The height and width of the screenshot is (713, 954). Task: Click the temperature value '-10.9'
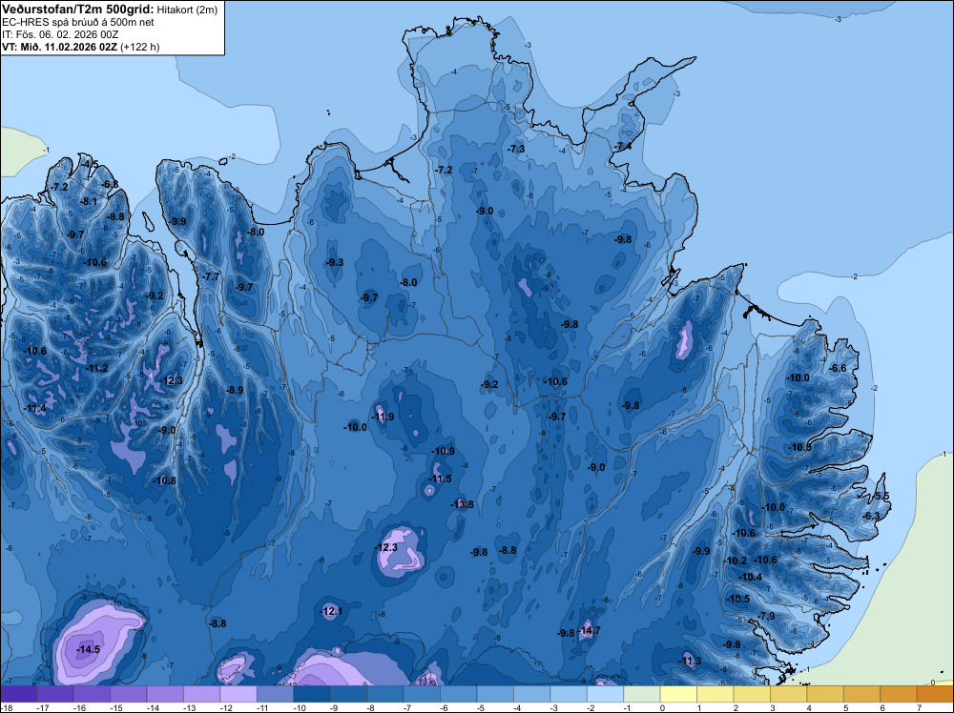tap(443, 451)
